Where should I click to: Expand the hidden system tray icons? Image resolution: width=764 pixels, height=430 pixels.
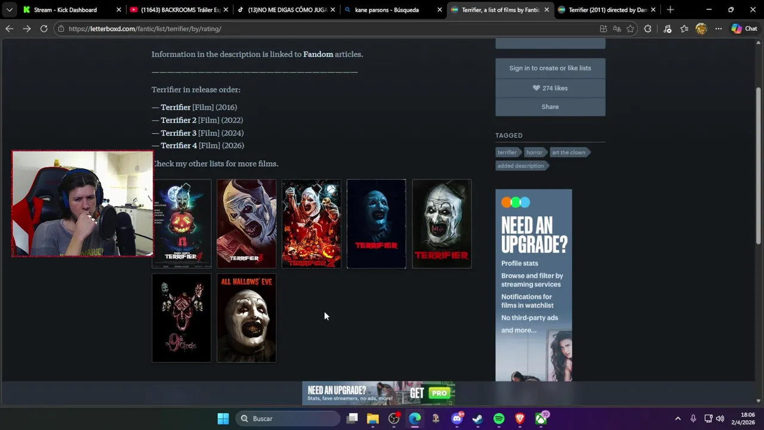(x=677, y=419)
